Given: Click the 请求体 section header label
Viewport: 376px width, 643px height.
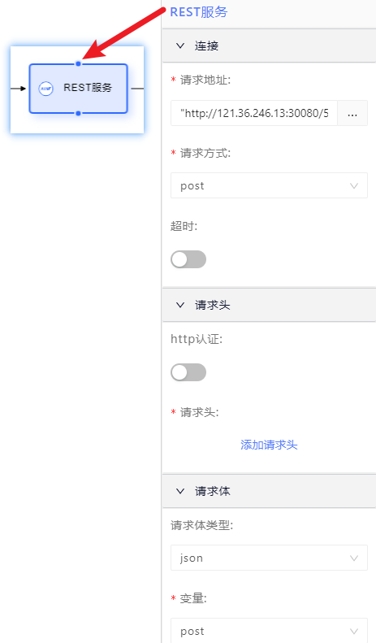Looking at the screenshot, I should [x=212, y=491].
